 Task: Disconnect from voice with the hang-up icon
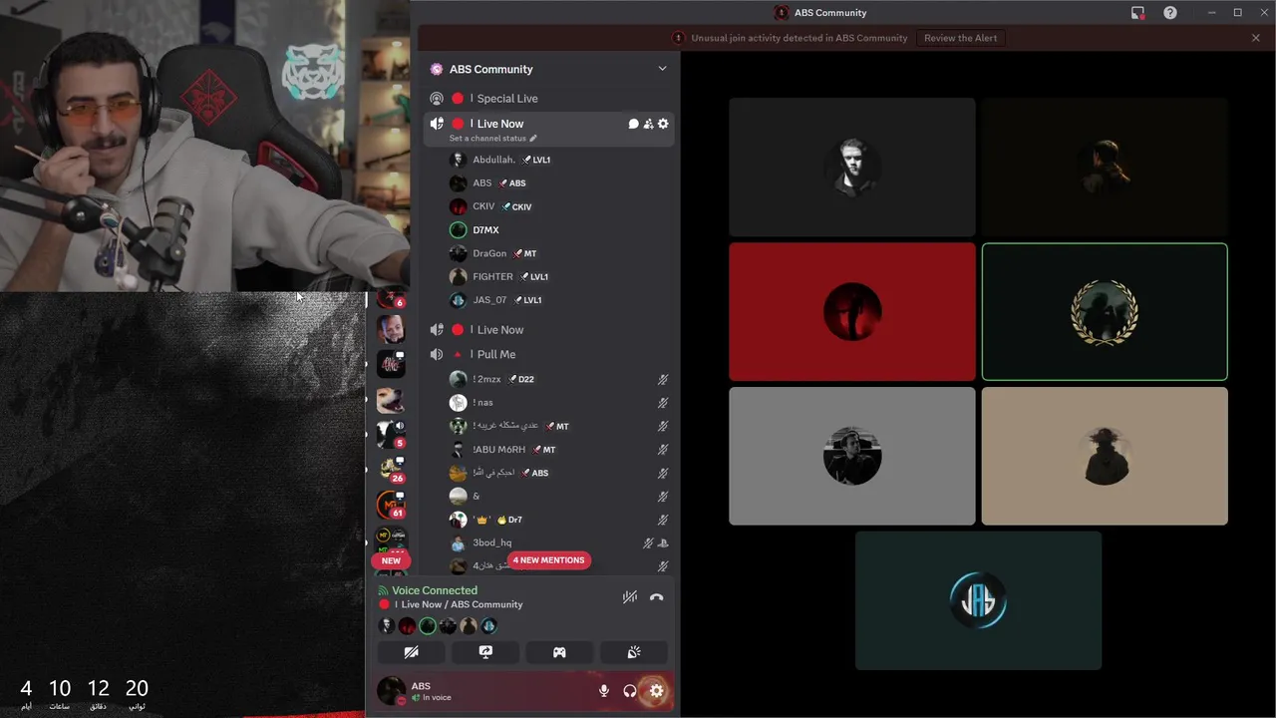point(656,597)
